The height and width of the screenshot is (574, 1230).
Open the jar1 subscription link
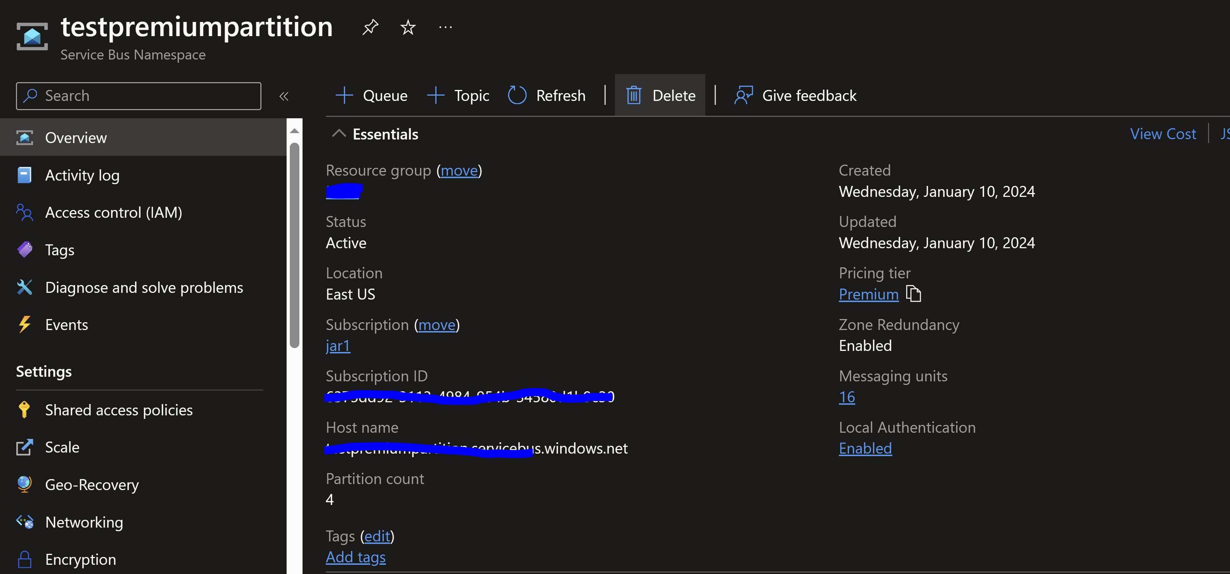tap(338, 346)
